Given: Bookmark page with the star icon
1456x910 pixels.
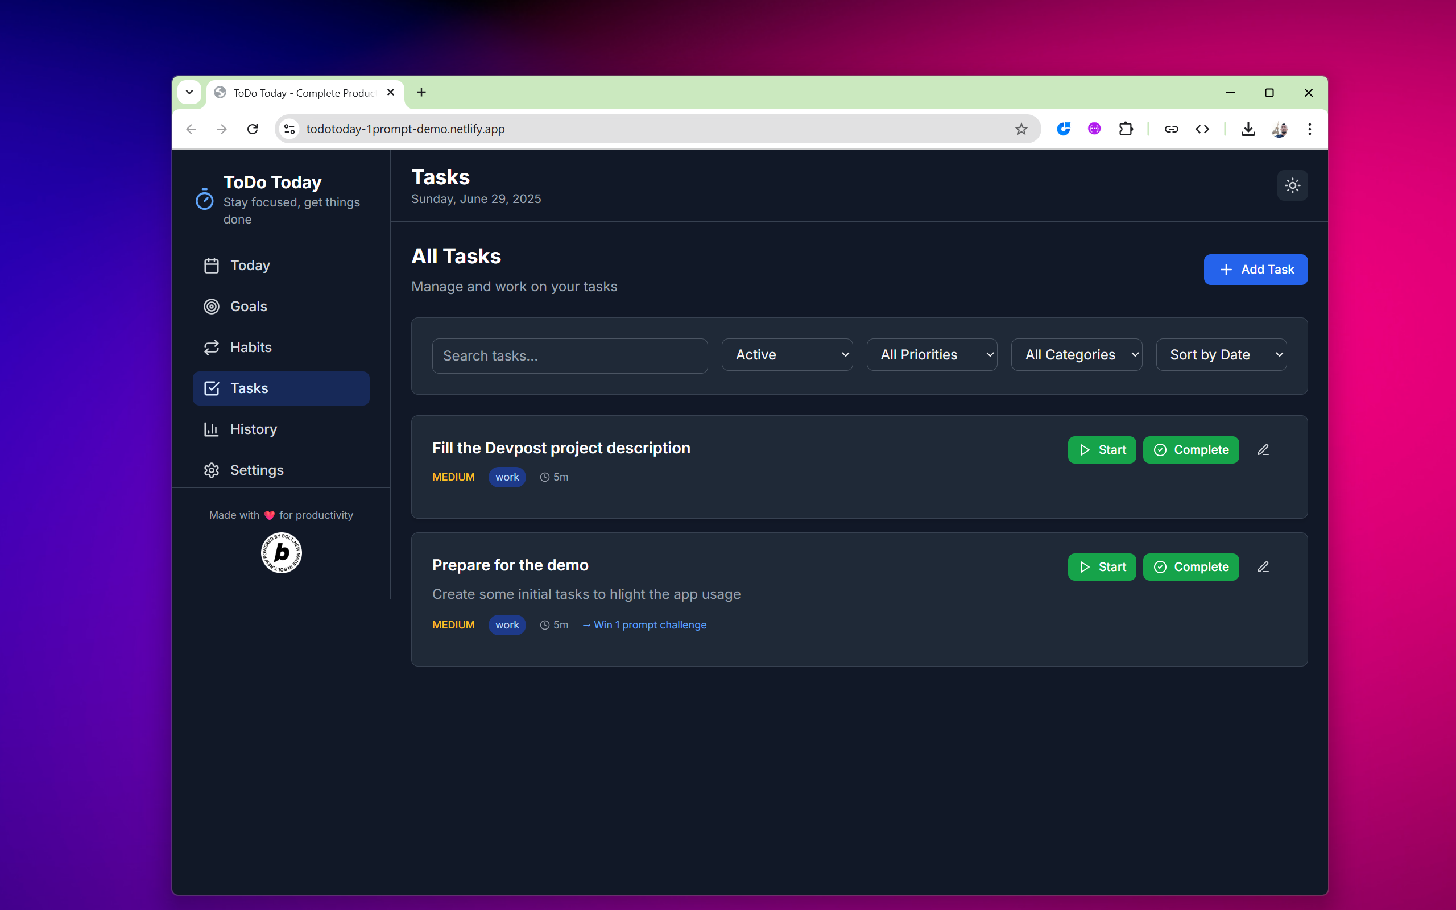Looking at the screenshot, I should (1021, 129).
